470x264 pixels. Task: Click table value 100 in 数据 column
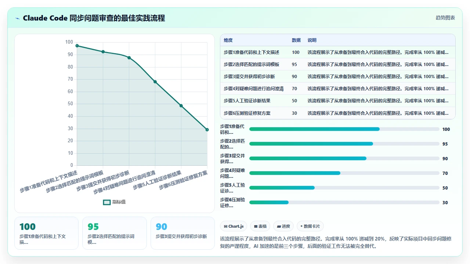[296, 52]
